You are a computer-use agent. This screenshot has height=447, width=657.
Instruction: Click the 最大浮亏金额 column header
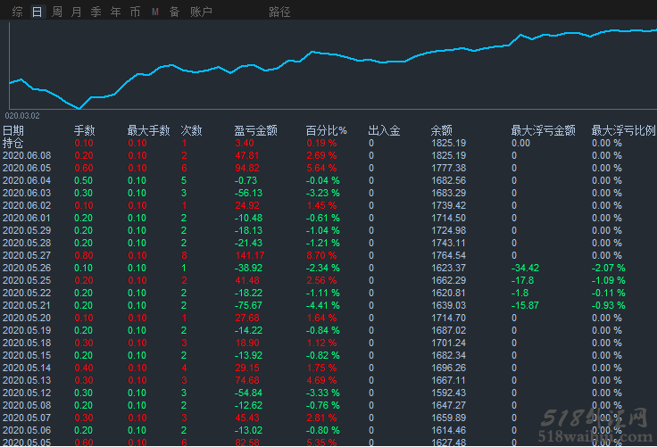click(543, 130)
